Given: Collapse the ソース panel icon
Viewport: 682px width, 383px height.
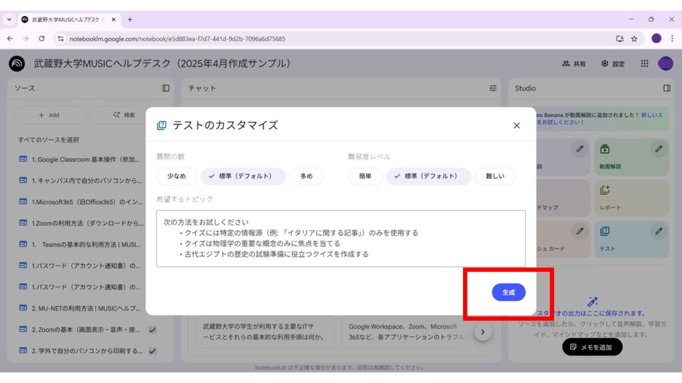Looking at the screenshot, I should coord(166,88).
